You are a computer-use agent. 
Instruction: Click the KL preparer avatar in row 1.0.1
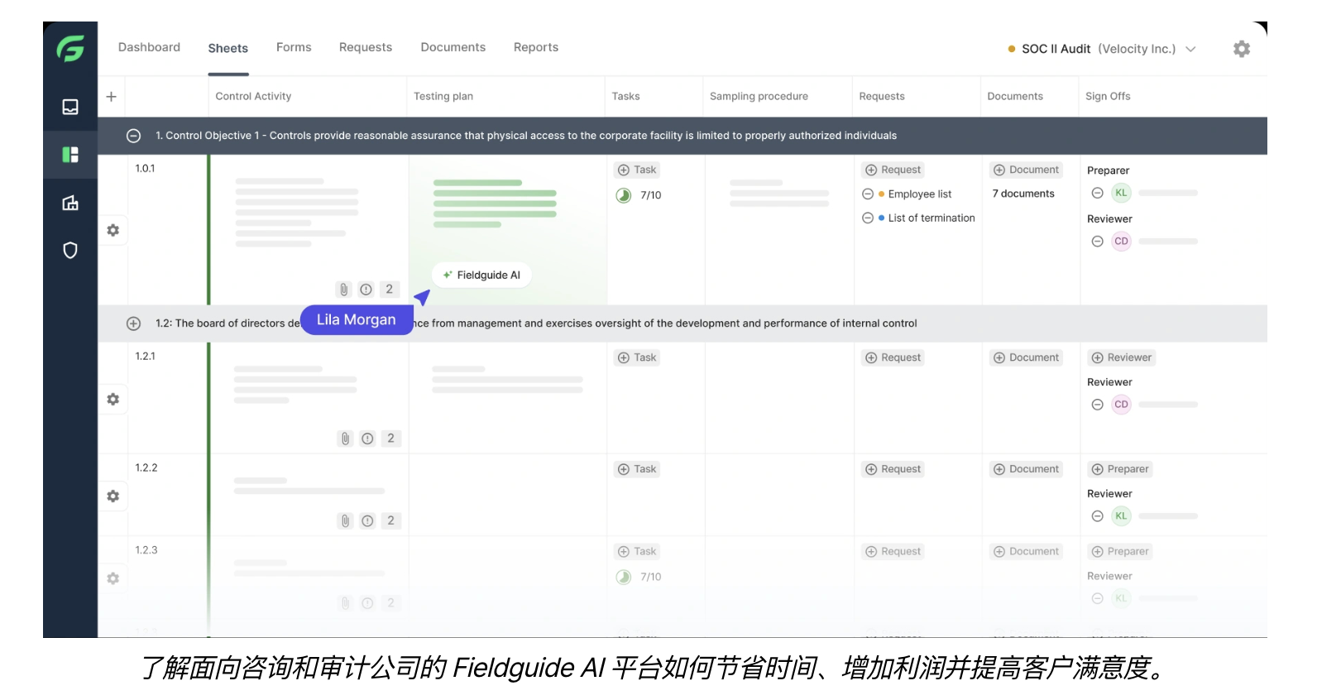(1121, 193)
